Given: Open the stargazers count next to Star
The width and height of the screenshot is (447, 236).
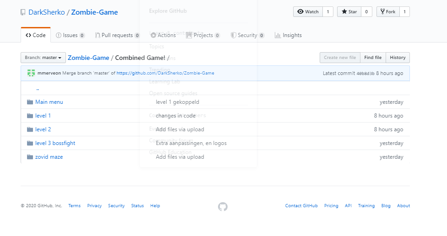Looking at the screenshot, I should pos(366,12).
